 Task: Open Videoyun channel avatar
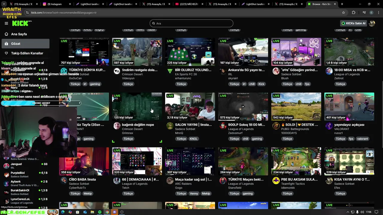[x=117, y=71]
